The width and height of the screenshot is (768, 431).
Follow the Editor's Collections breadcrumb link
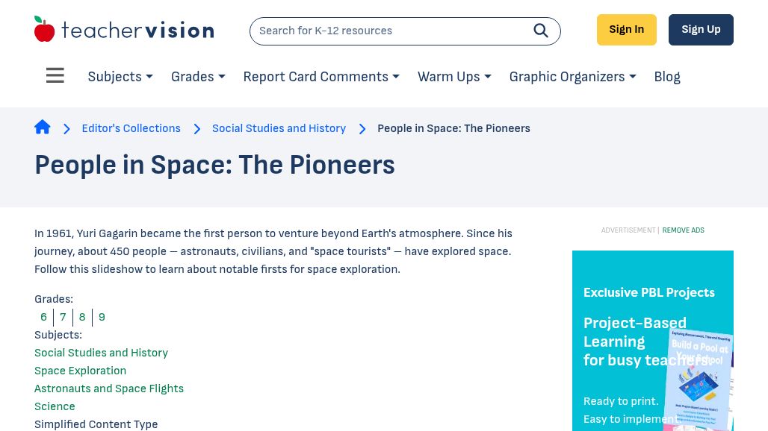(131, 128)
